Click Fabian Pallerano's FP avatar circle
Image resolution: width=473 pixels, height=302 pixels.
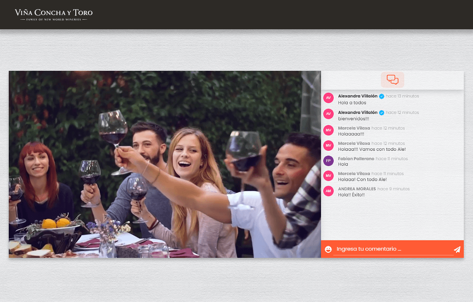click(328, 161)
